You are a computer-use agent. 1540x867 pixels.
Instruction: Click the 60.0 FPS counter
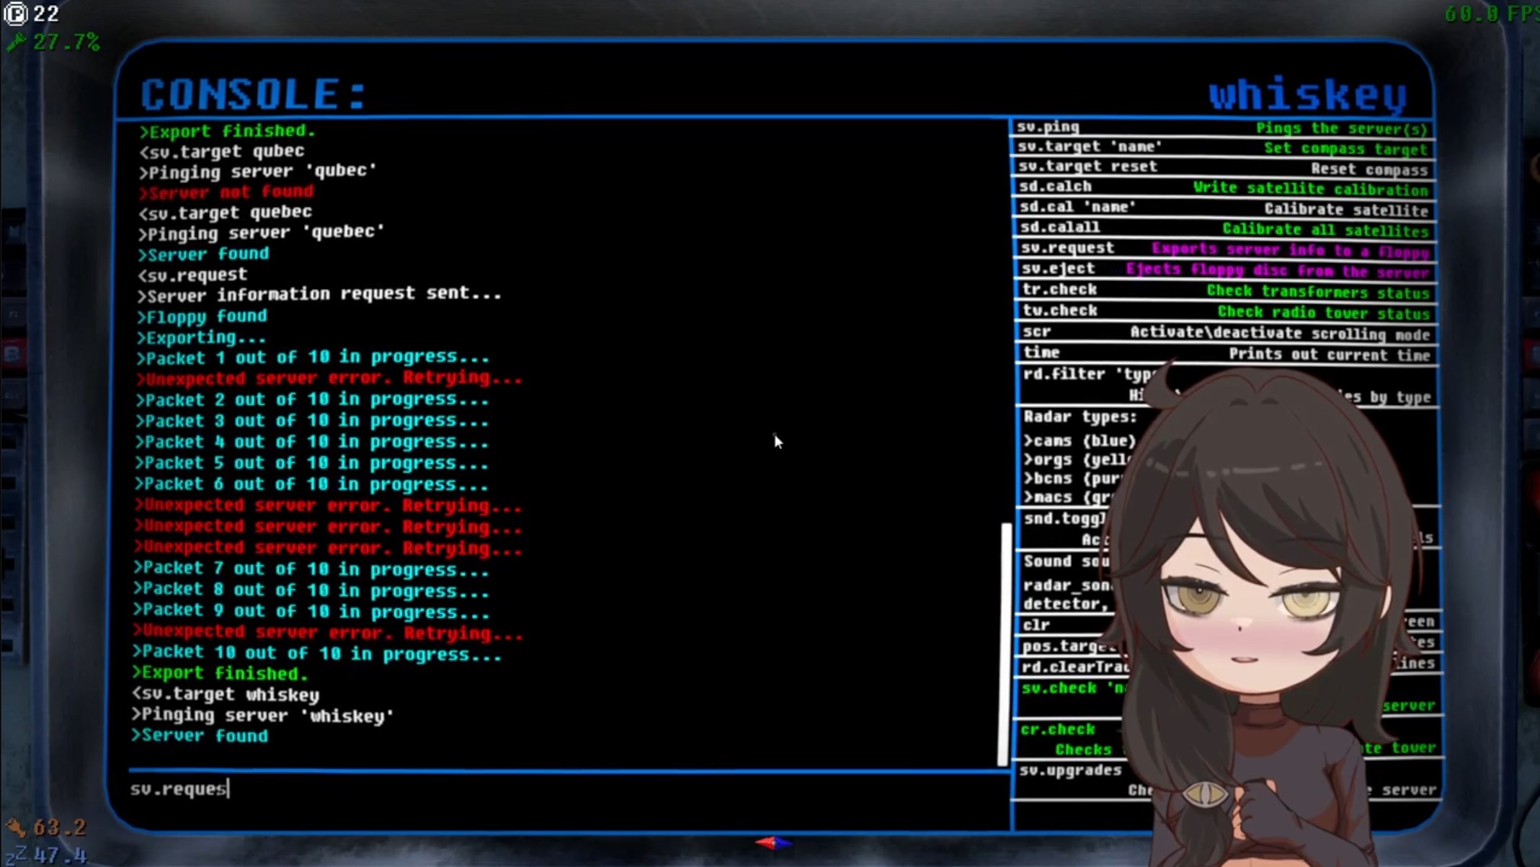1490,14
